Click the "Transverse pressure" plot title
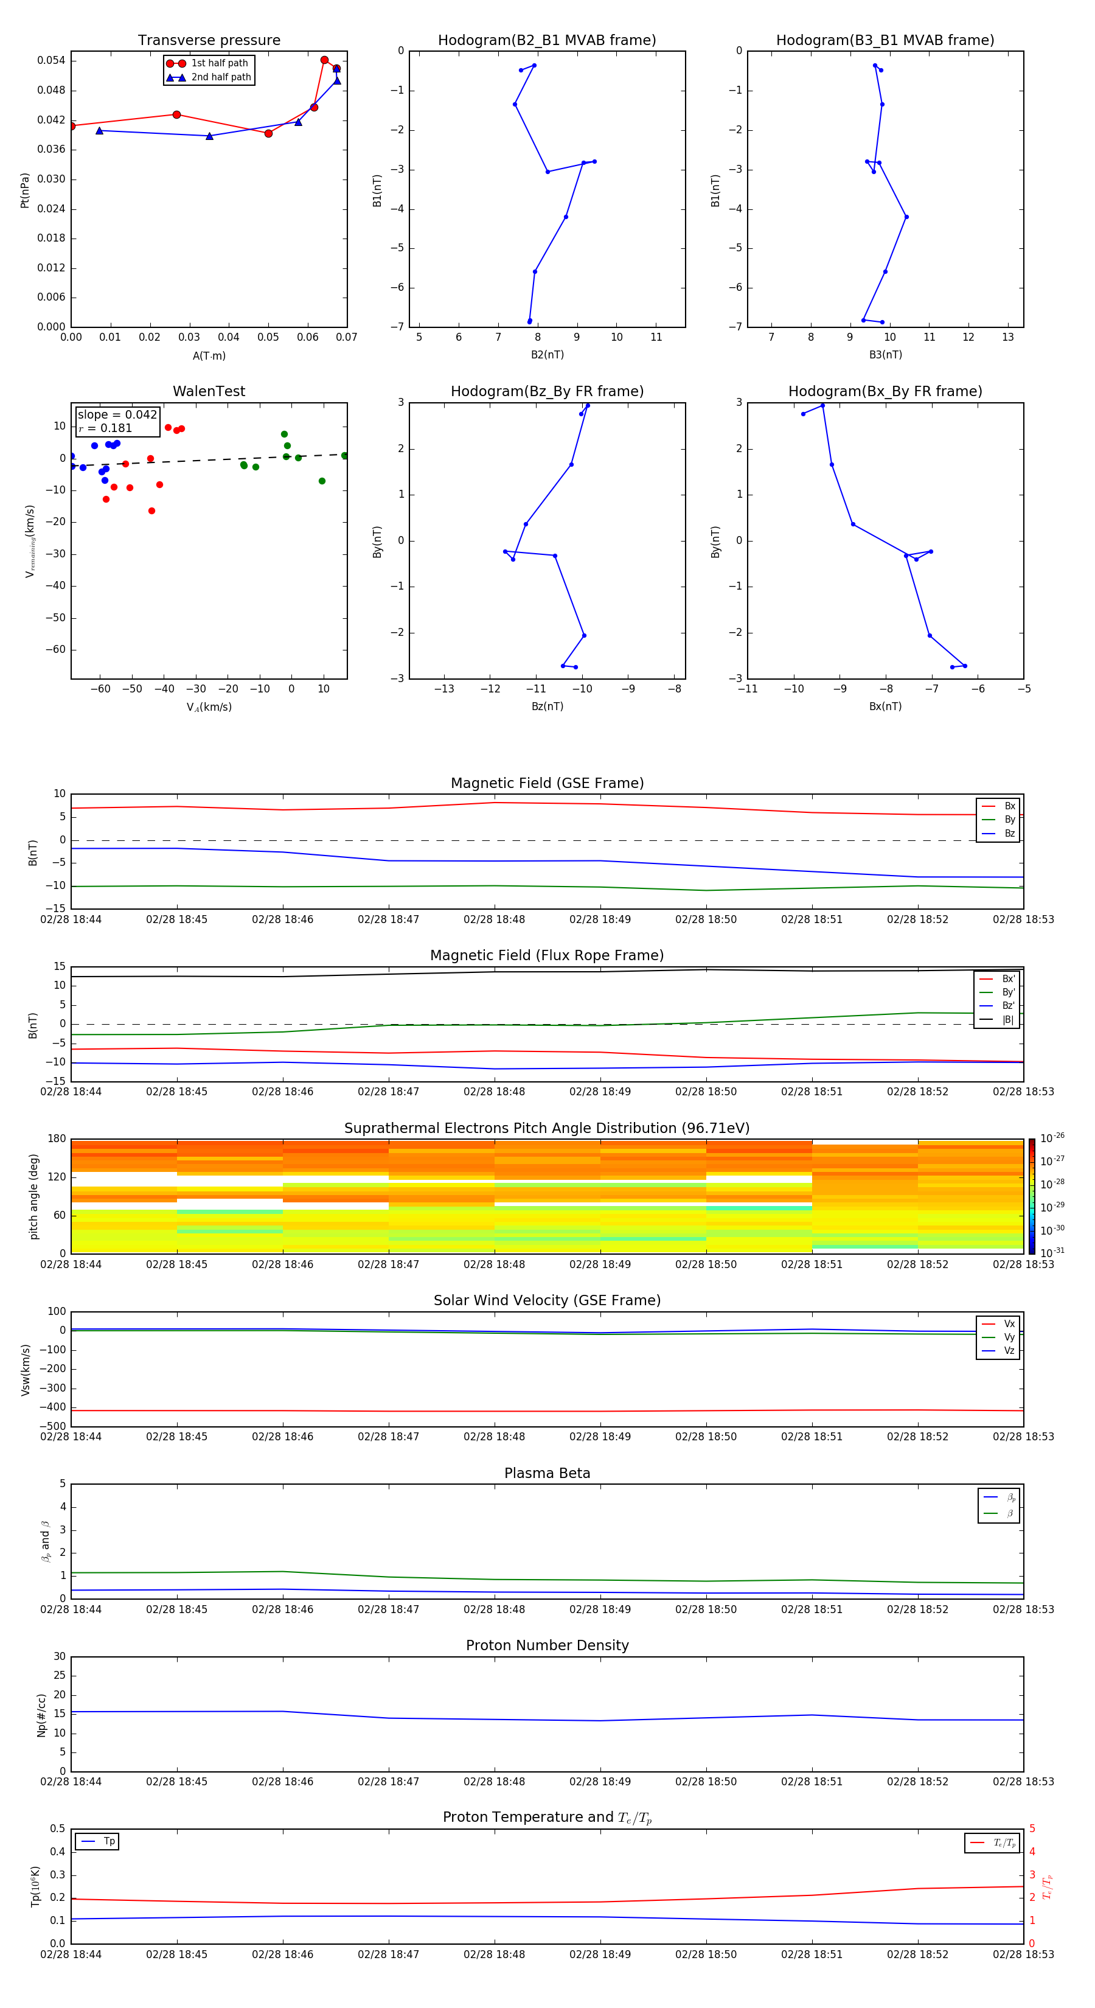This screenshot has width=1095, height=2008. (x=209, y=41)
